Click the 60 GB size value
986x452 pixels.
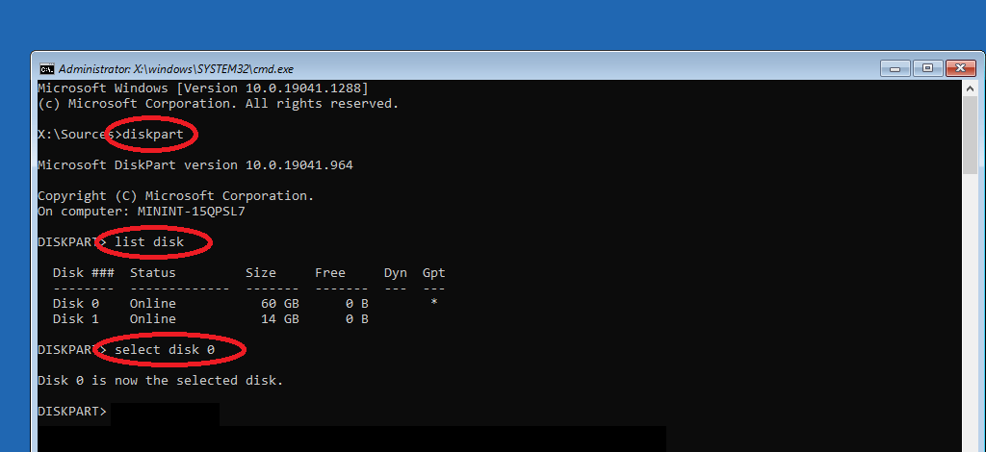tap(279, 304)
